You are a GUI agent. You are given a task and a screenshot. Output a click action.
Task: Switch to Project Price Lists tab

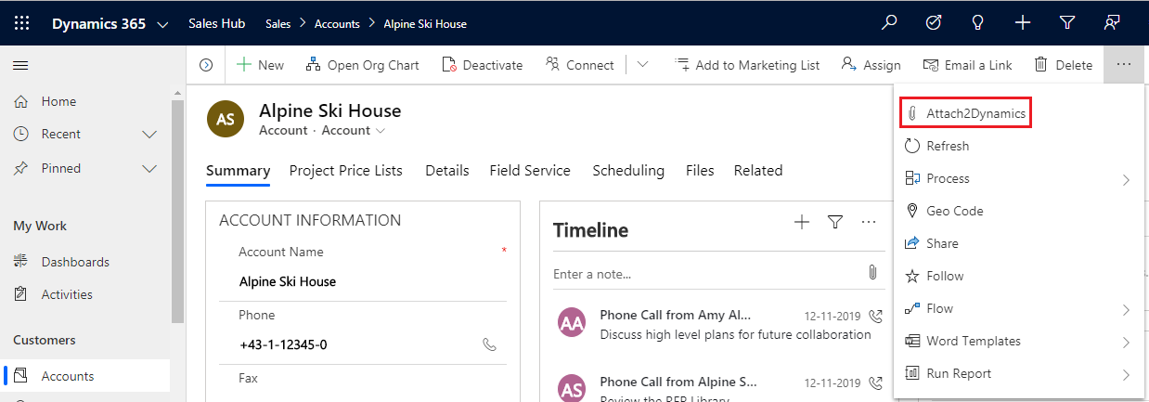(x=346, y=171)
